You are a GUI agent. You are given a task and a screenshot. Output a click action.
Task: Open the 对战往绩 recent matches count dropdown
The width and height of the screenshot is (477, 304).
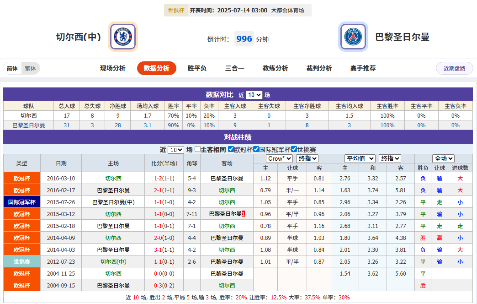[176, 150]
